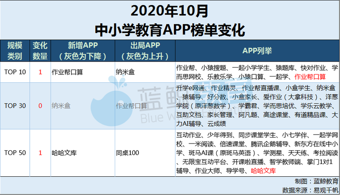Viewport: 340px width, 195px height.
Task: Select the '出局APP（灰色为上升）' column header
Action: pyautogui.click(x=145, y=51)
